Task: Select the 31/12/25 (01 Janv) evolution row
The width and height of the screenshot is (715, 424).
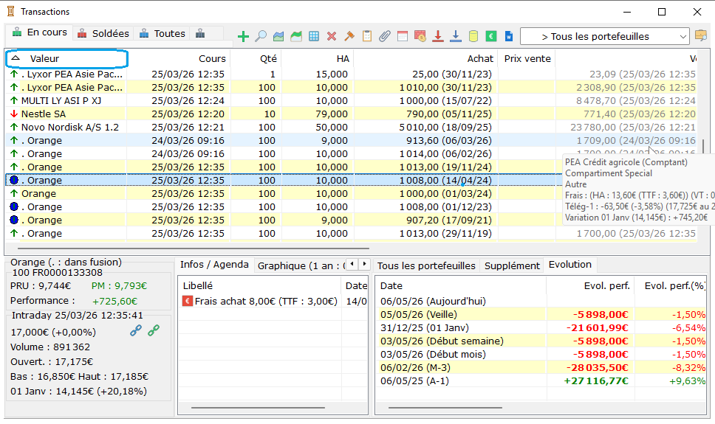Action: point(541,327)
